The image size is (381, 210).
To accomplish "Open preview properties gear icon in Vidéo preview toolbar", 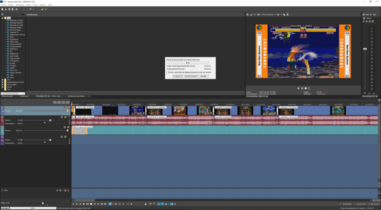I will tap(248, 15).
